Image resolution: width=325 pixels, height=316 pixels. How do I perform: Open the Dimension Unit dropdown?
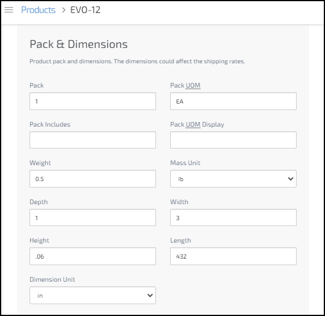93,295
